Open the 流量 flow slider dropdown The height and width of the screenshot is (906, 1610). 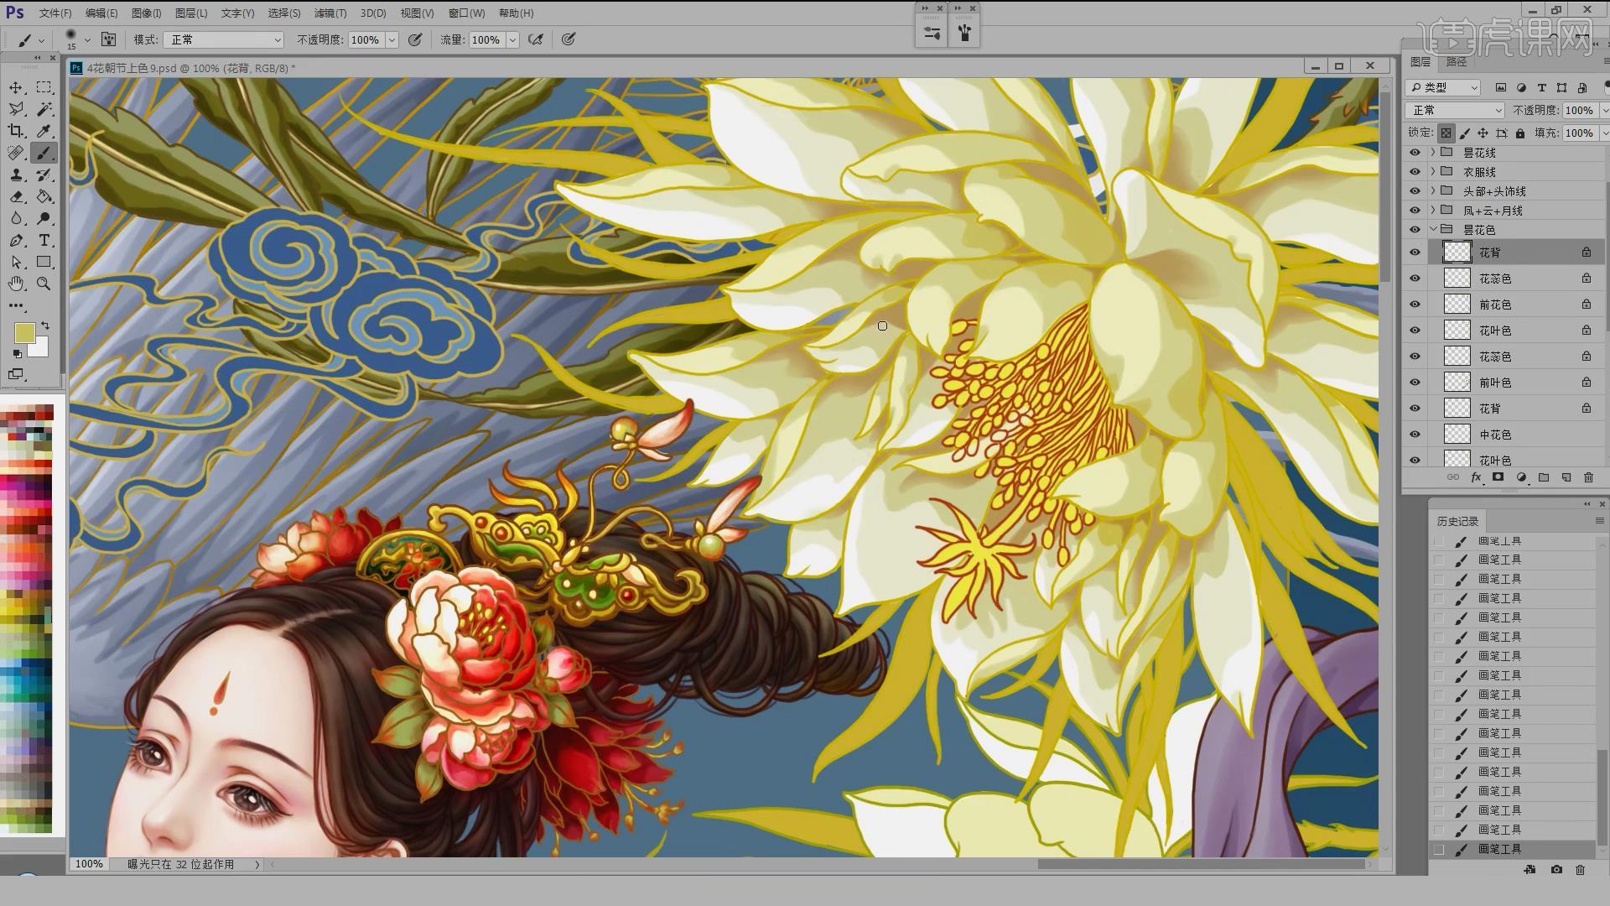(512, 39)
